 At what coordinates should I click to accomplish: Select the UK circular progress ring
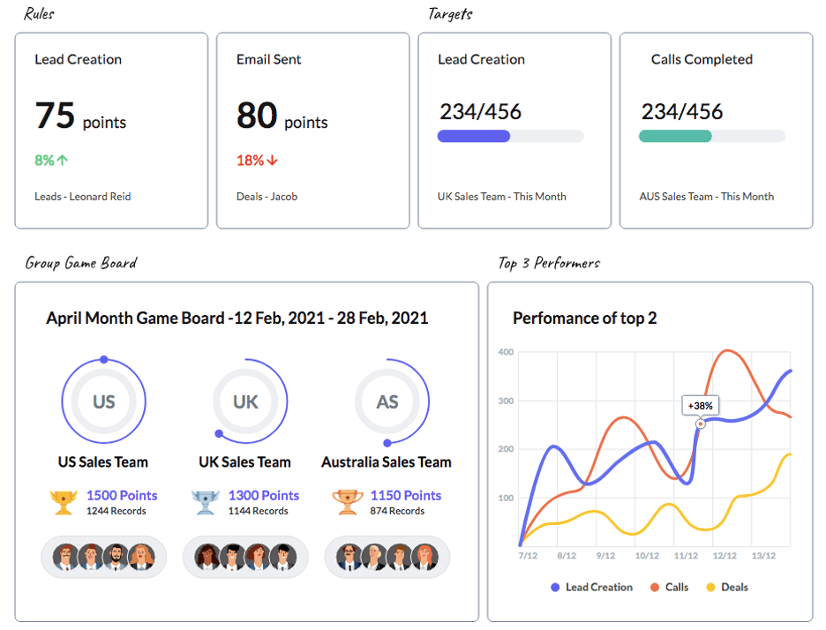pyautogui.click(x=244, y=401)
